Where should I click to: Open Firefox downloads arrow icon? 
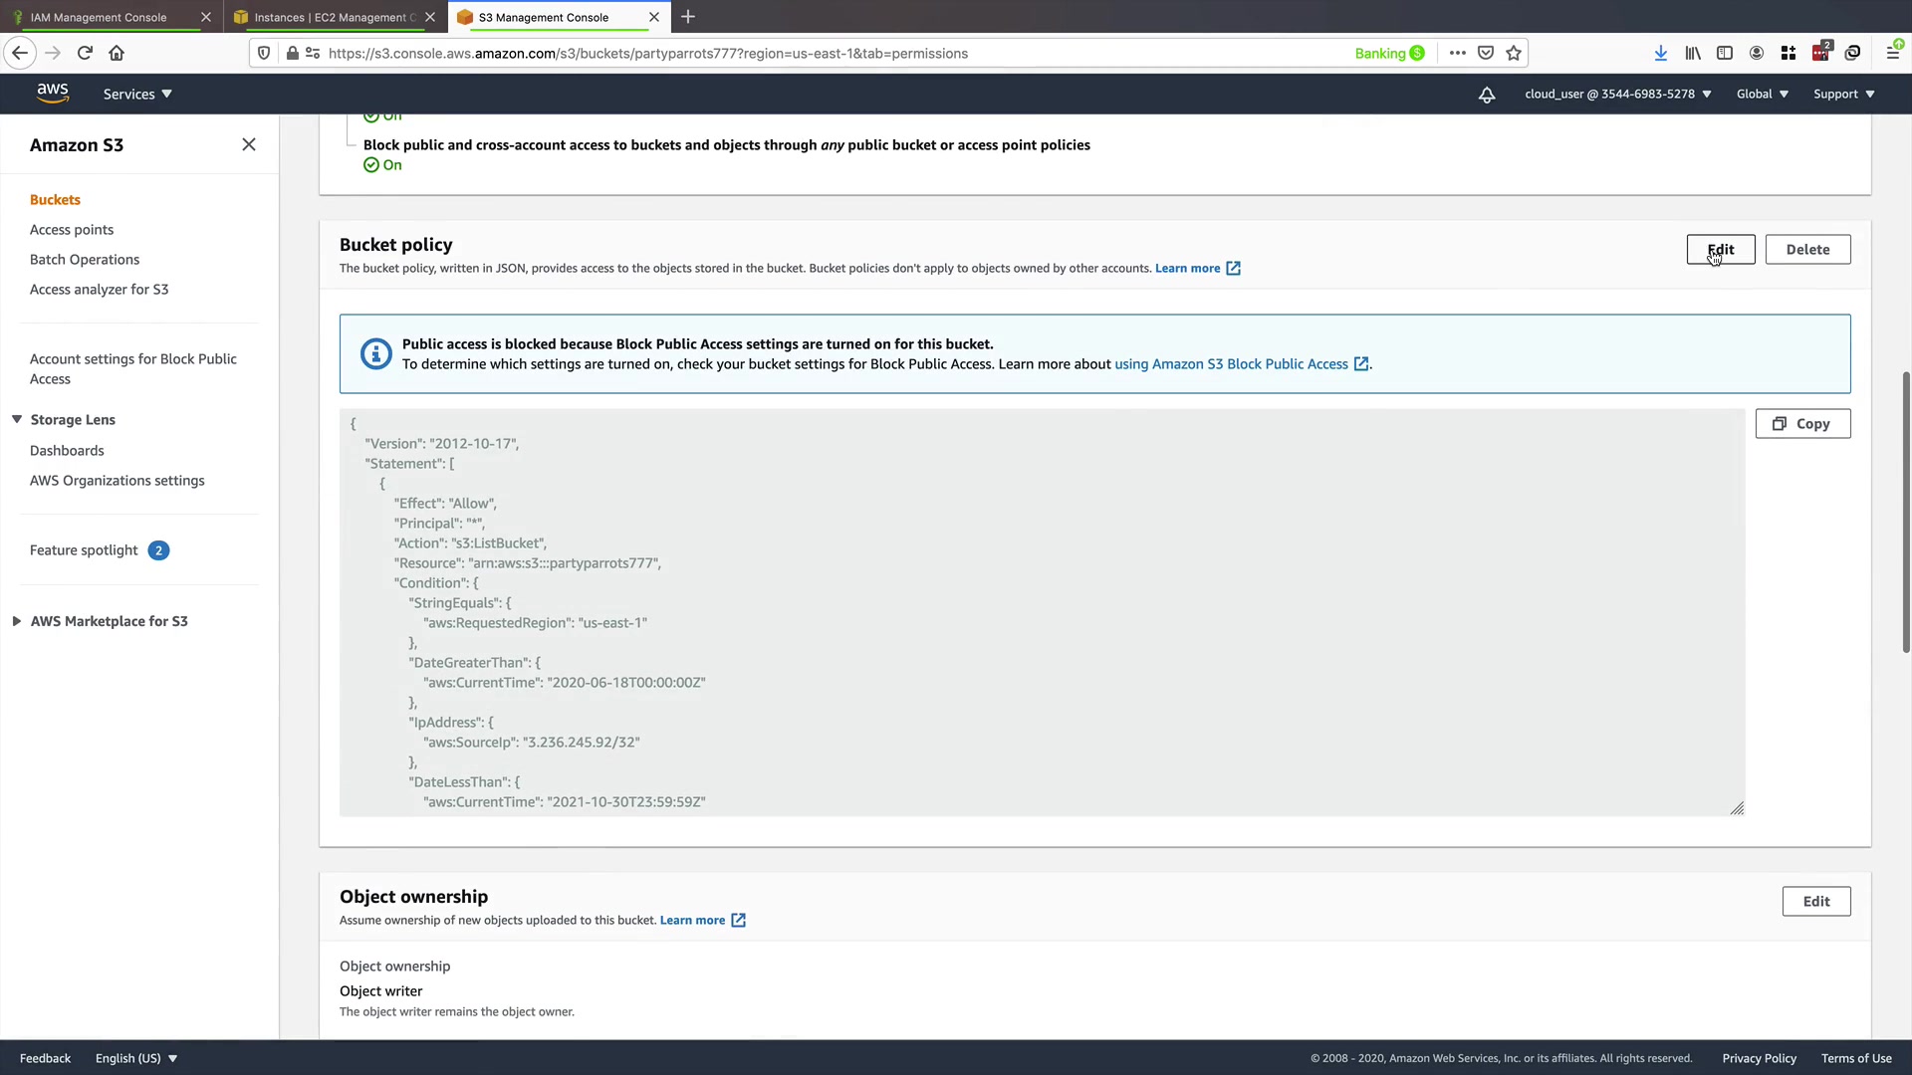tap(1660, 53)
